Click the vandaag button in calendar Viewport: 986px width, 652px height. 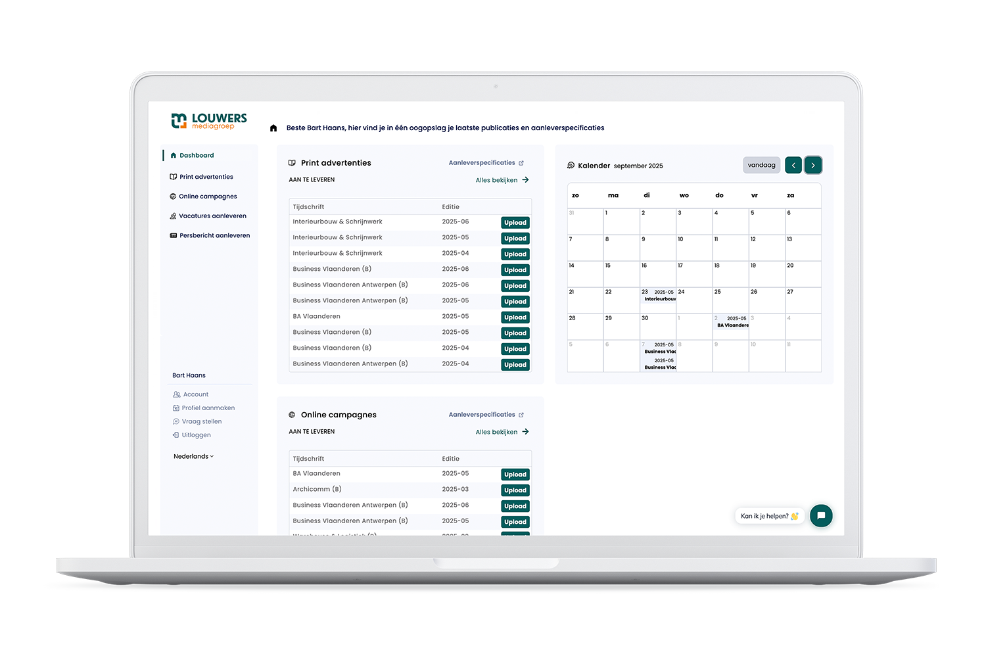point(761,166)
